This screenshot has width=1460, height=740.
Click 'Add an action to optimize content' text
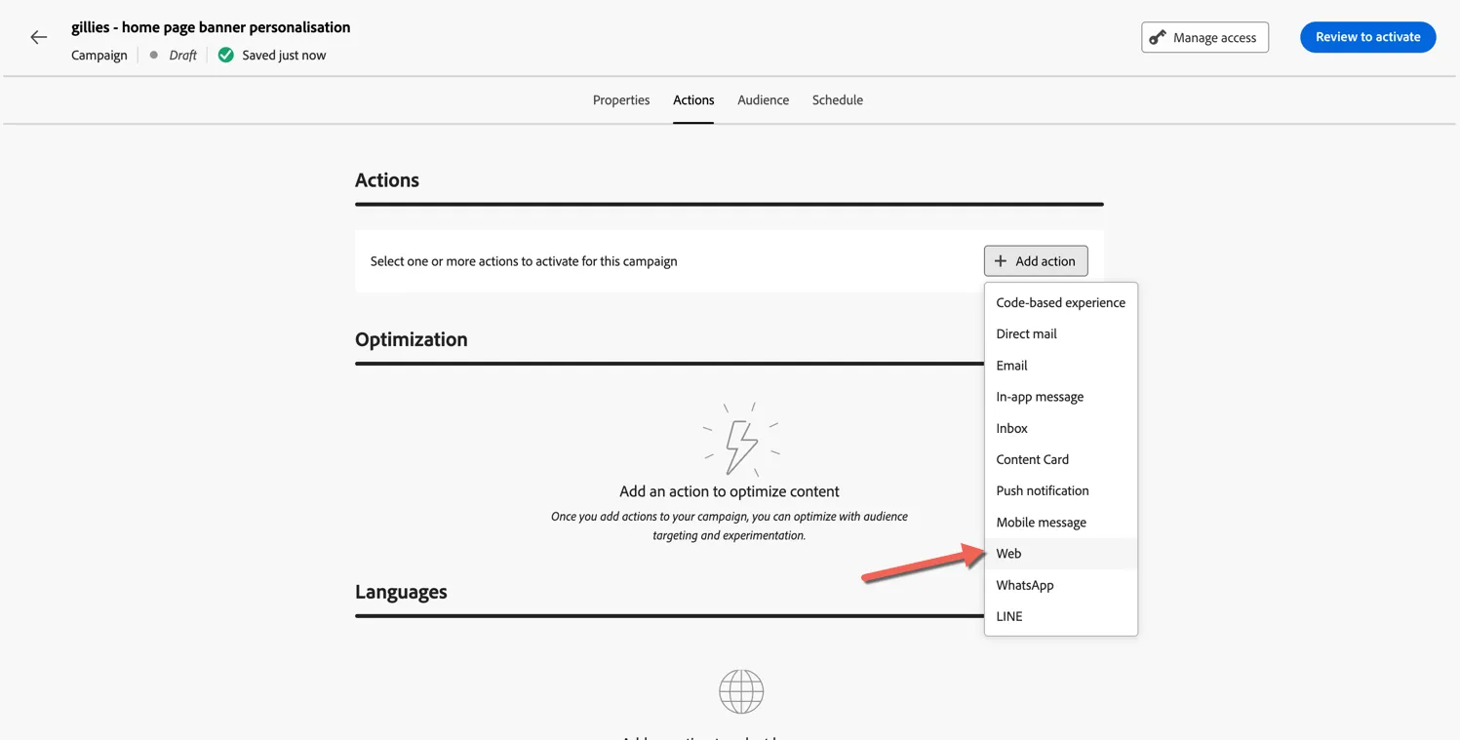[x=730, y=491]
